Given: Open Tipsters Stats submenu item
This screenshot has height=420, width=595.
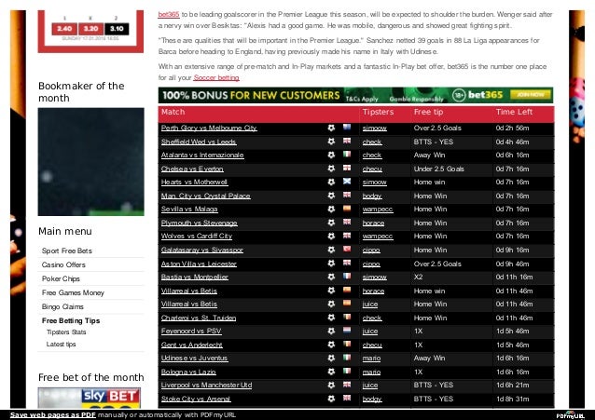Looking at the screenshot, I should tap(66, 332).
